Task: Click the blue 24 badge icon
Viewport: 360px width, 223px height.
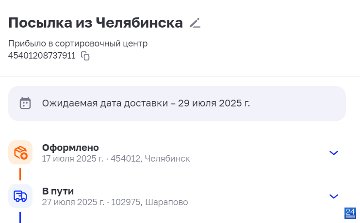Action: (350, 213)
